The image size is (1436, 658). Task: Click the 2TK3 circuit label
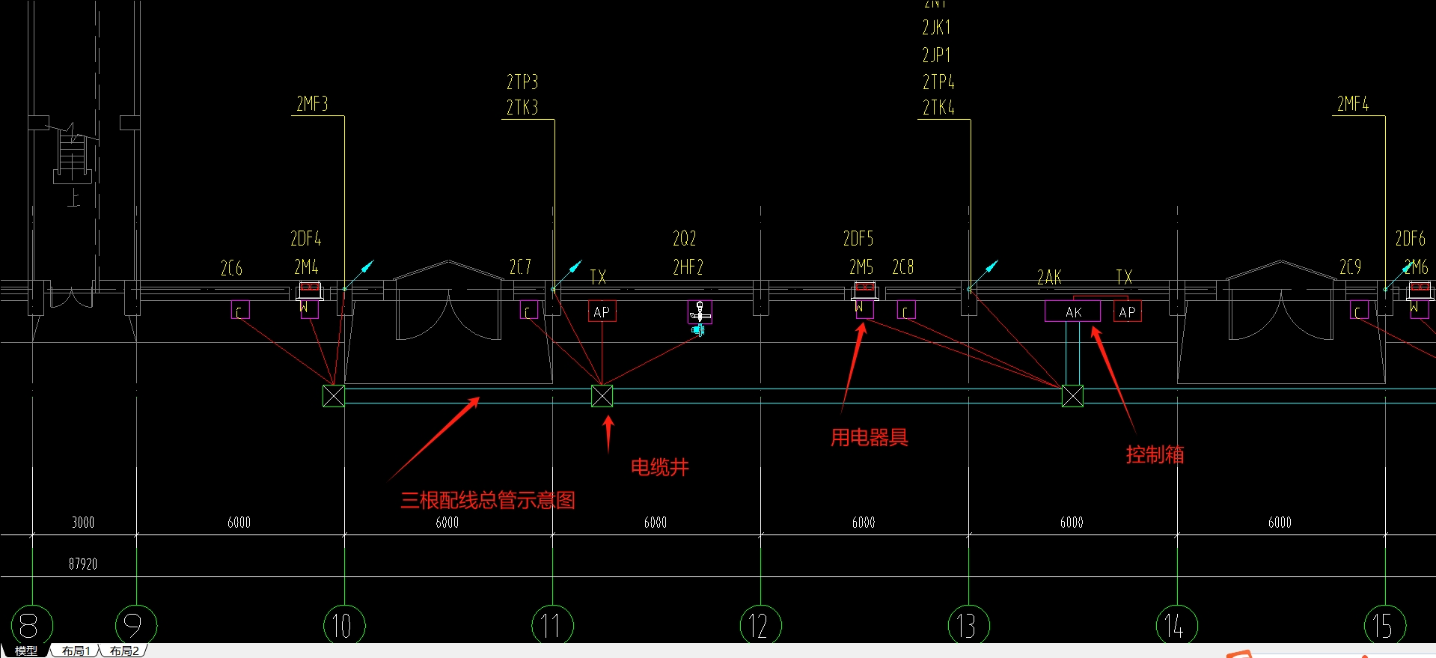click(x=522, y=108)
